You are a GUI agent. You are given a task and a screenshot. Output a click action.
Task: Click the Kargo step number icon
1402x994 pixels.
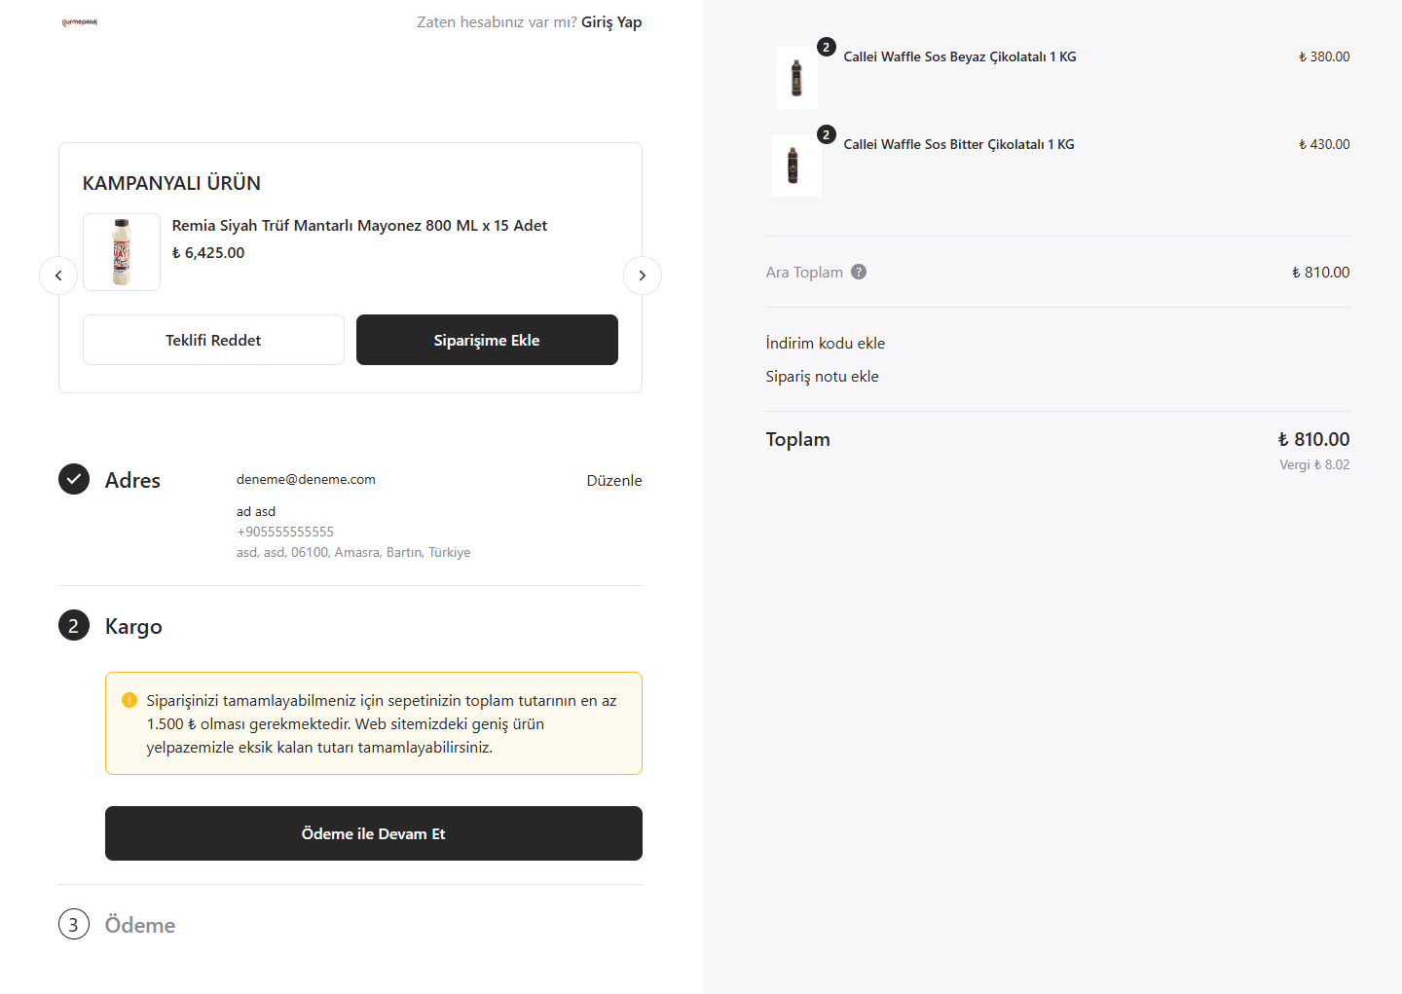coord(74,625)
